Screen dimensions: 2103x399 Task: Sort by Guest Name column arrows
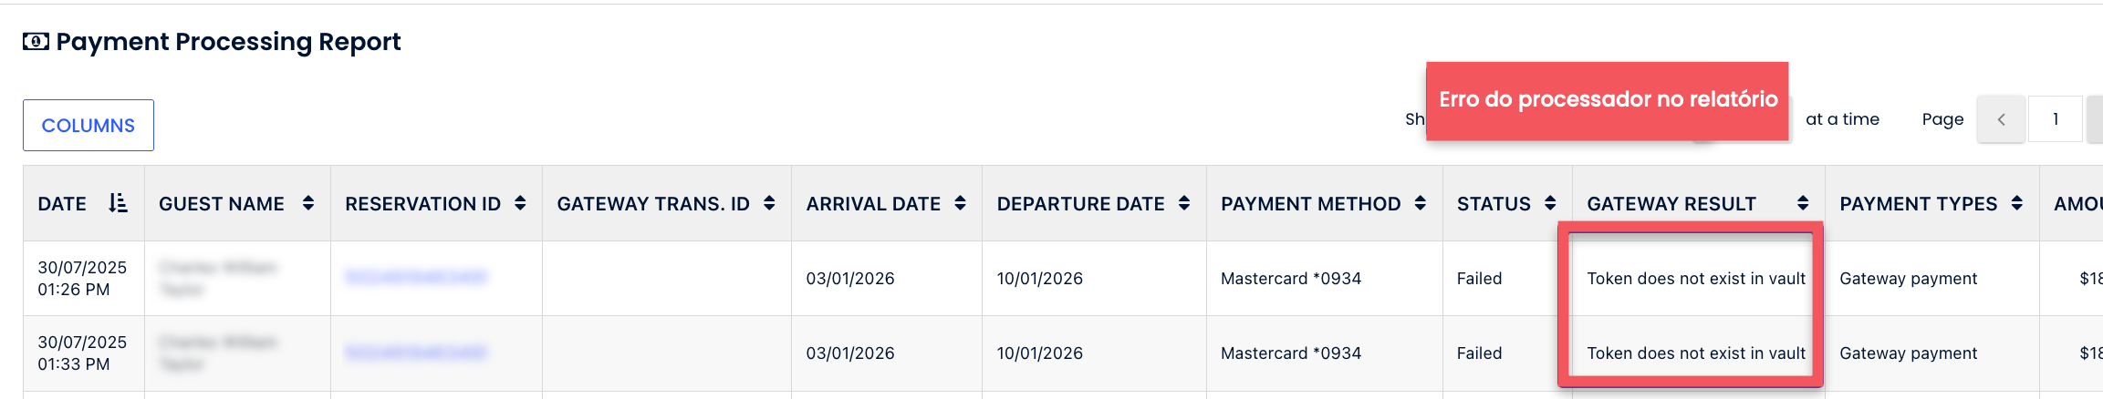(x=308, y=203)
